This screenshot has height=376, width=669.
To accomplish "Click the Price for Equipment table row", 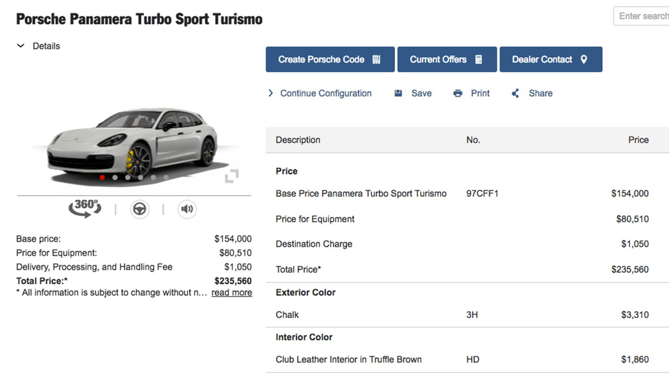I will pyautogui.click(x=467, y=219).
